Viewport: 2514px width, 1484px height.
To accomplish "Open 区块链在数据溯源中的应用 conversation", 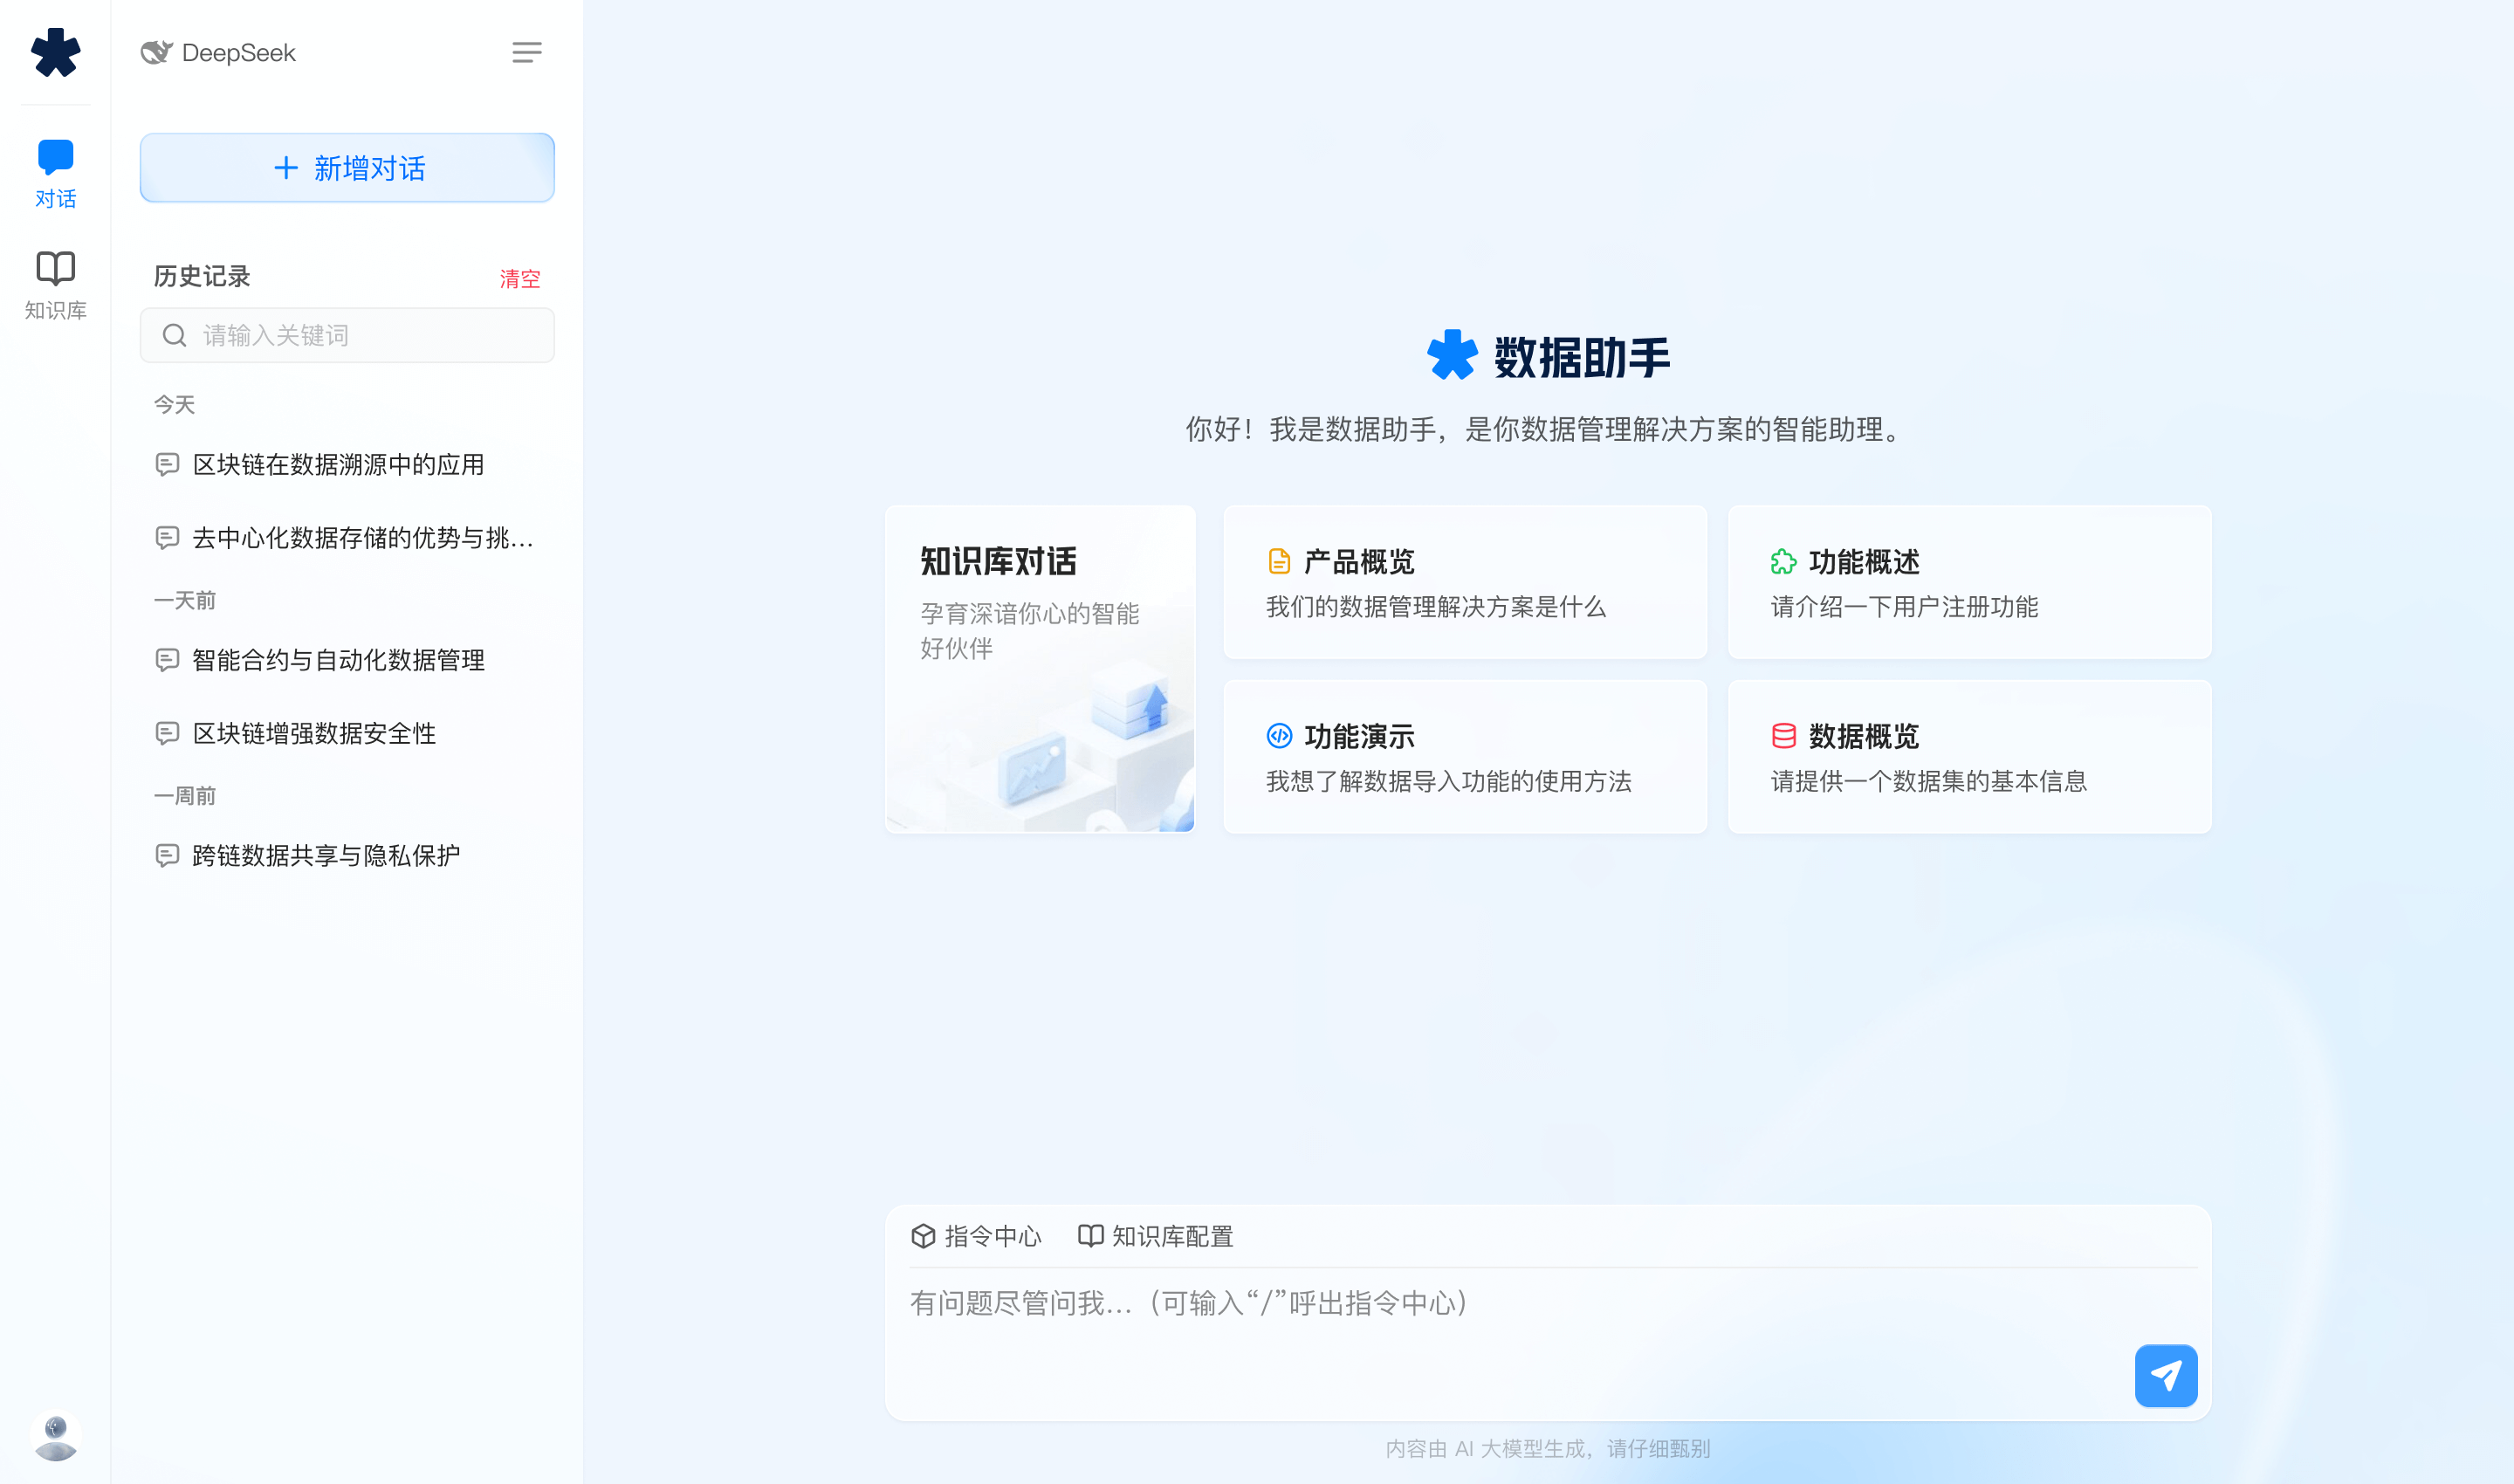I will pos(340,464).
